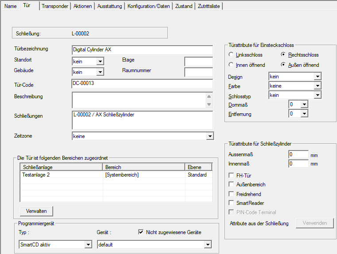
Task: Click the Verwalten button
Action: click(36, 211)
